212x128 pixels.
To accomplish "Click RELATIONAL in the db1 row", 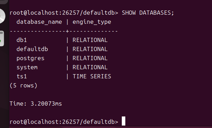I will (90, 40).
